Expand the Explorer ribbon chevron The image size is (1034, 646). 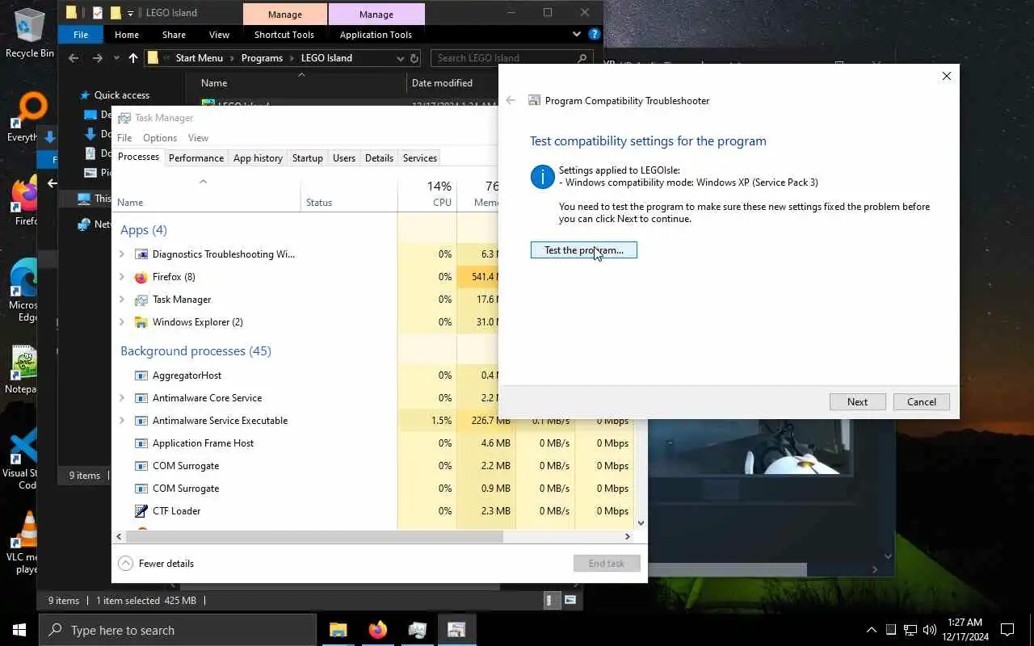point(577,35)
